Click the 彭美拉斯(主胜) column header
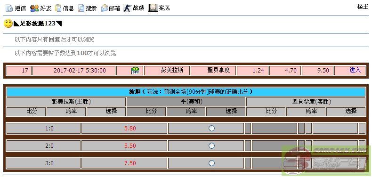The image size is (372, 177). (66, 102)
